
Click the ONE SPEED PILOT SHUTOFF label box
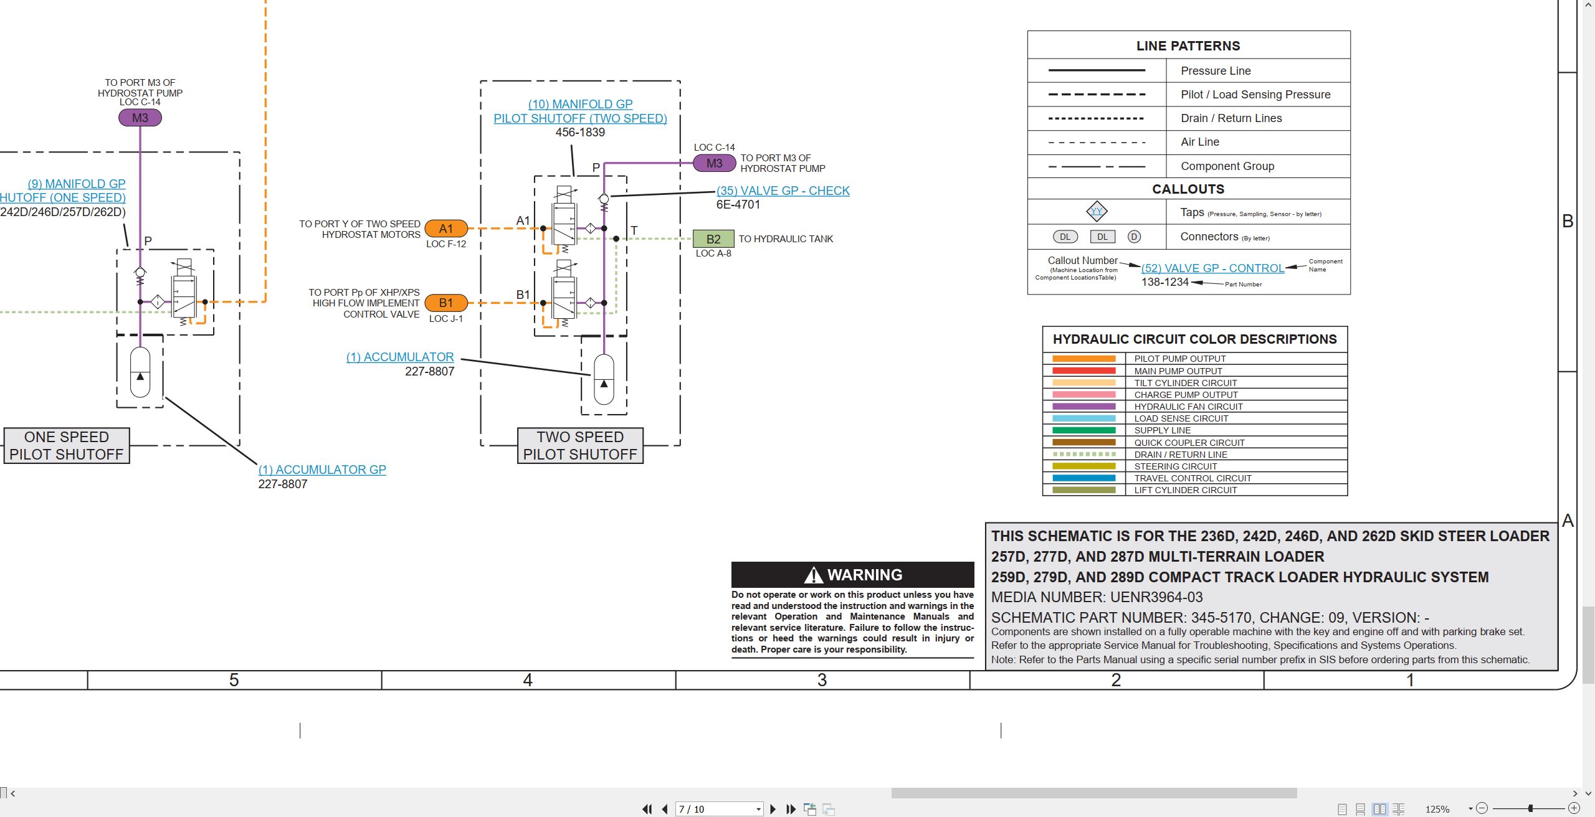(67, 445)
